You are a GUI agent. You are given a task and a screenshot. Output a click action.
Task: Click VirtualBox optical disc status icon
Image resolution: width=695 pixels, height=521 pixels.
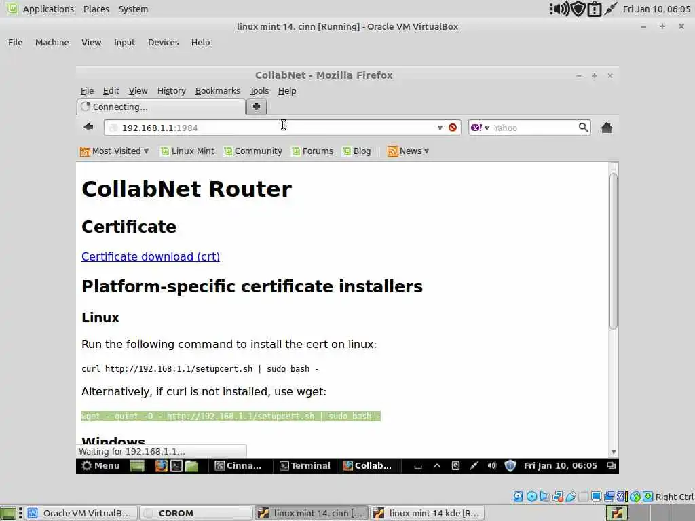[531, 496]
